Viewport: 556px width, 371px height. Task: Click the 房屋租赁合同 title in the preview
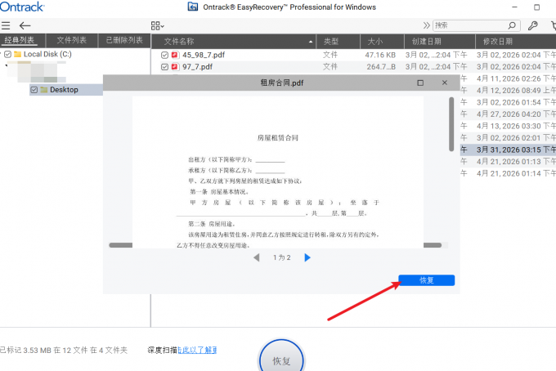tap(278, 138)
